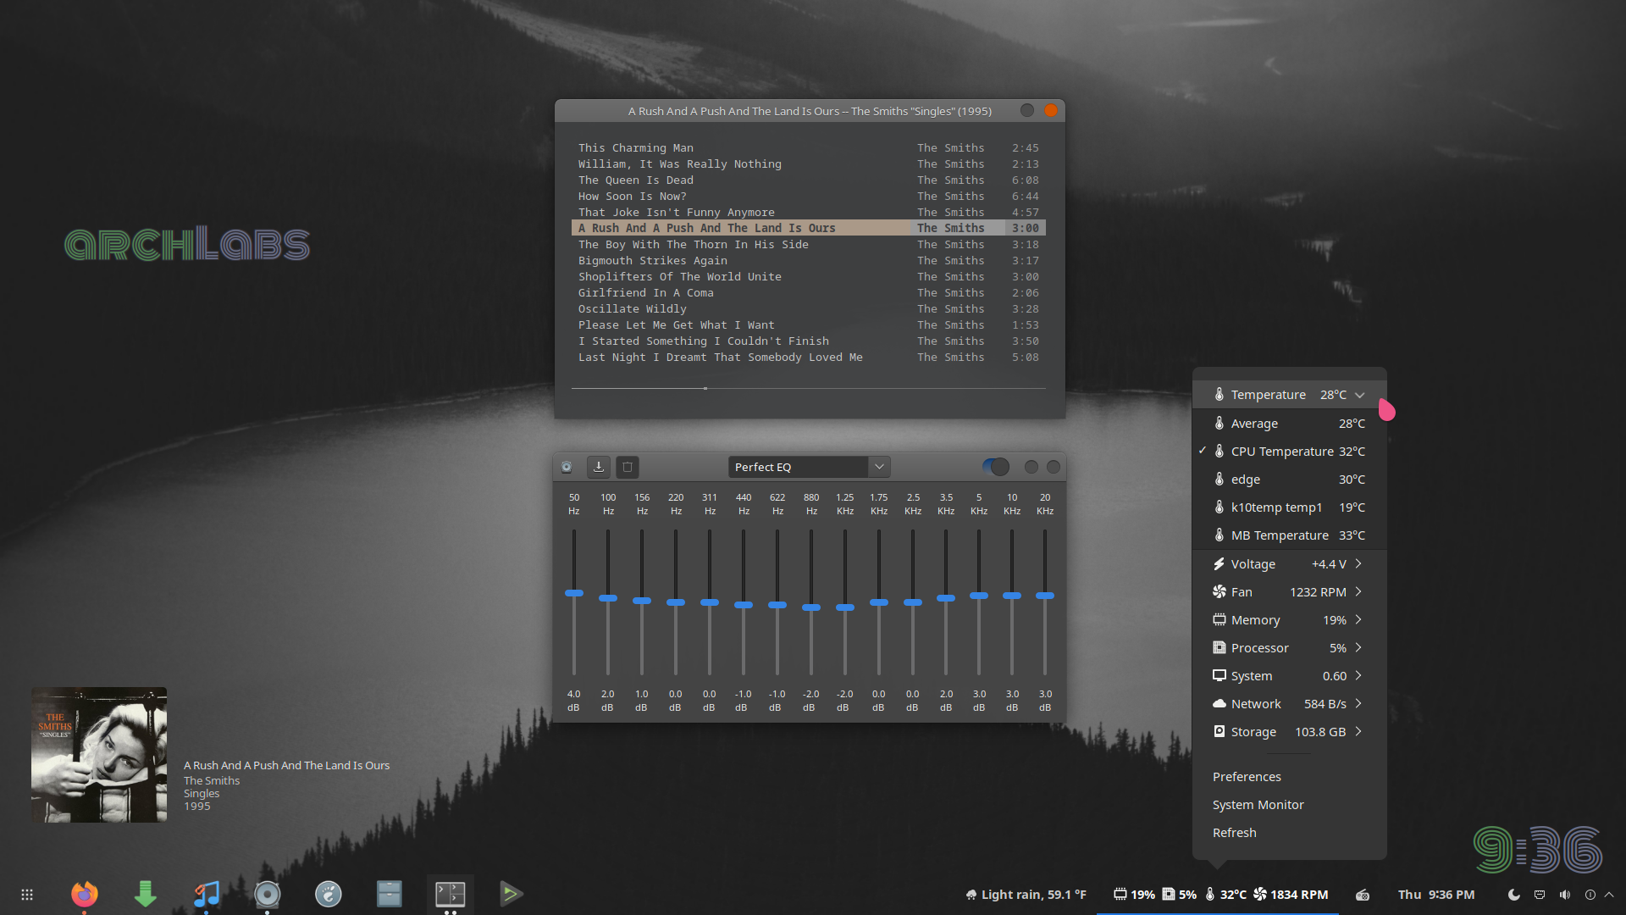Open the Perfect EQ preset dropdown
1626x915 pixels.
coord(879,467)
